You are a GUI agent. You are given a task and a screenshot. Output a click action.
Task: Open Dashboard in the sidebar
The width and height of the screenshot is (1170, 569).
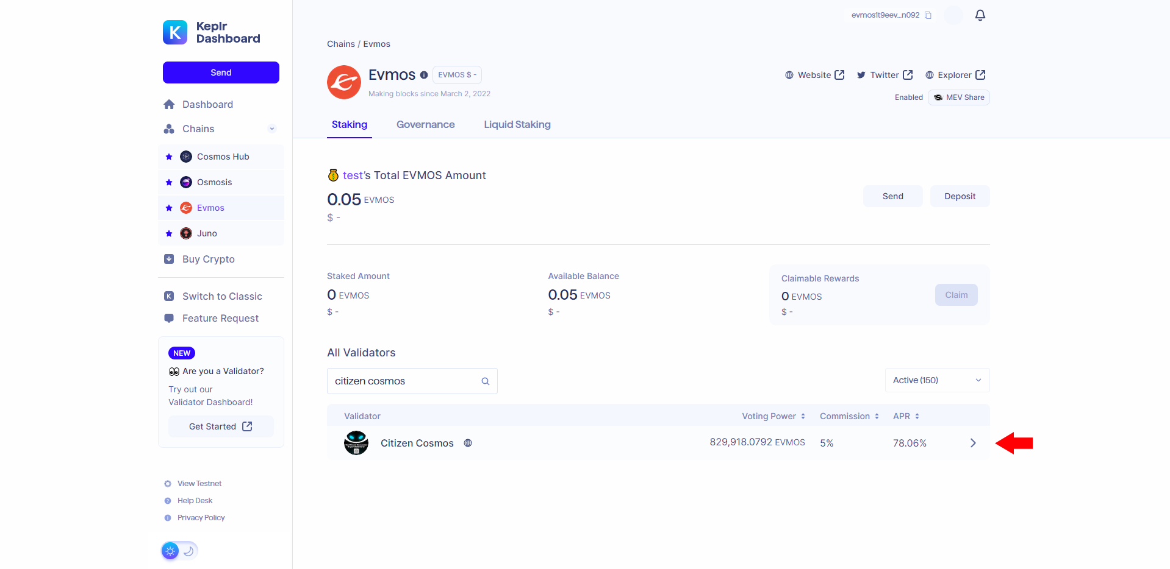pyautogui.click(x=207, y=104)
